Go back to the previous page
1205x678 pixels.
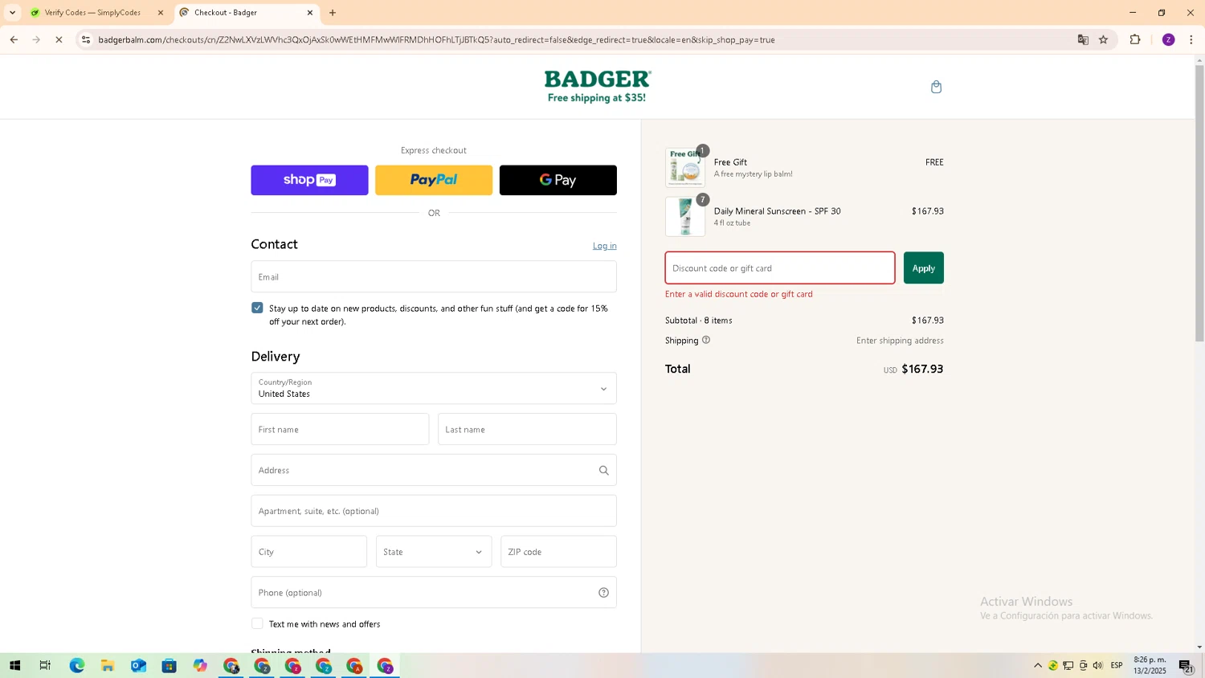tap(14, 39)
